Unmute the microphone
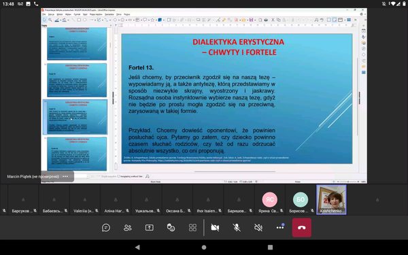This screenshot has width=408, height=255. (x=237, y=228)
